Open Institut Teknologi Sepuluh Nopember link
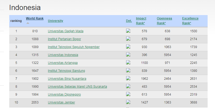The width and height of the screenshot is (215, 108). [74, 47]
